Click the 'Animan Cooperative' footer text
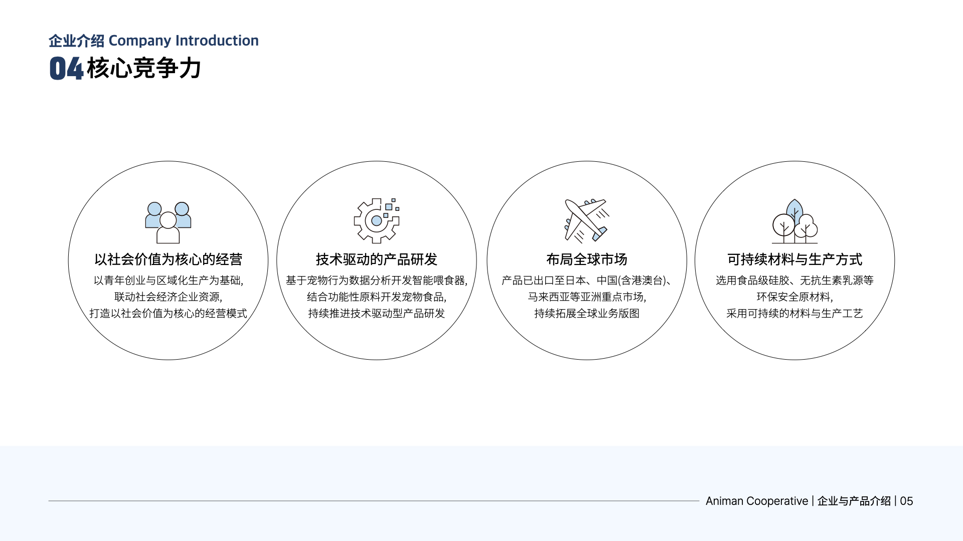 756,501
